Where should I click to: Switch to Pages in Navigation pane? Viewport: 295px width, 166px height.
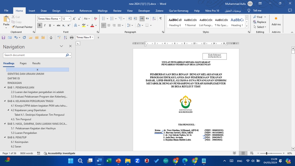coord(23,63)
